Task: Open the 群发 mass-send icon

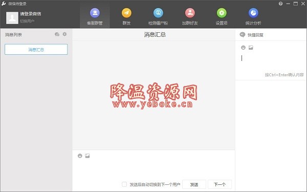Action: (126, 13)
